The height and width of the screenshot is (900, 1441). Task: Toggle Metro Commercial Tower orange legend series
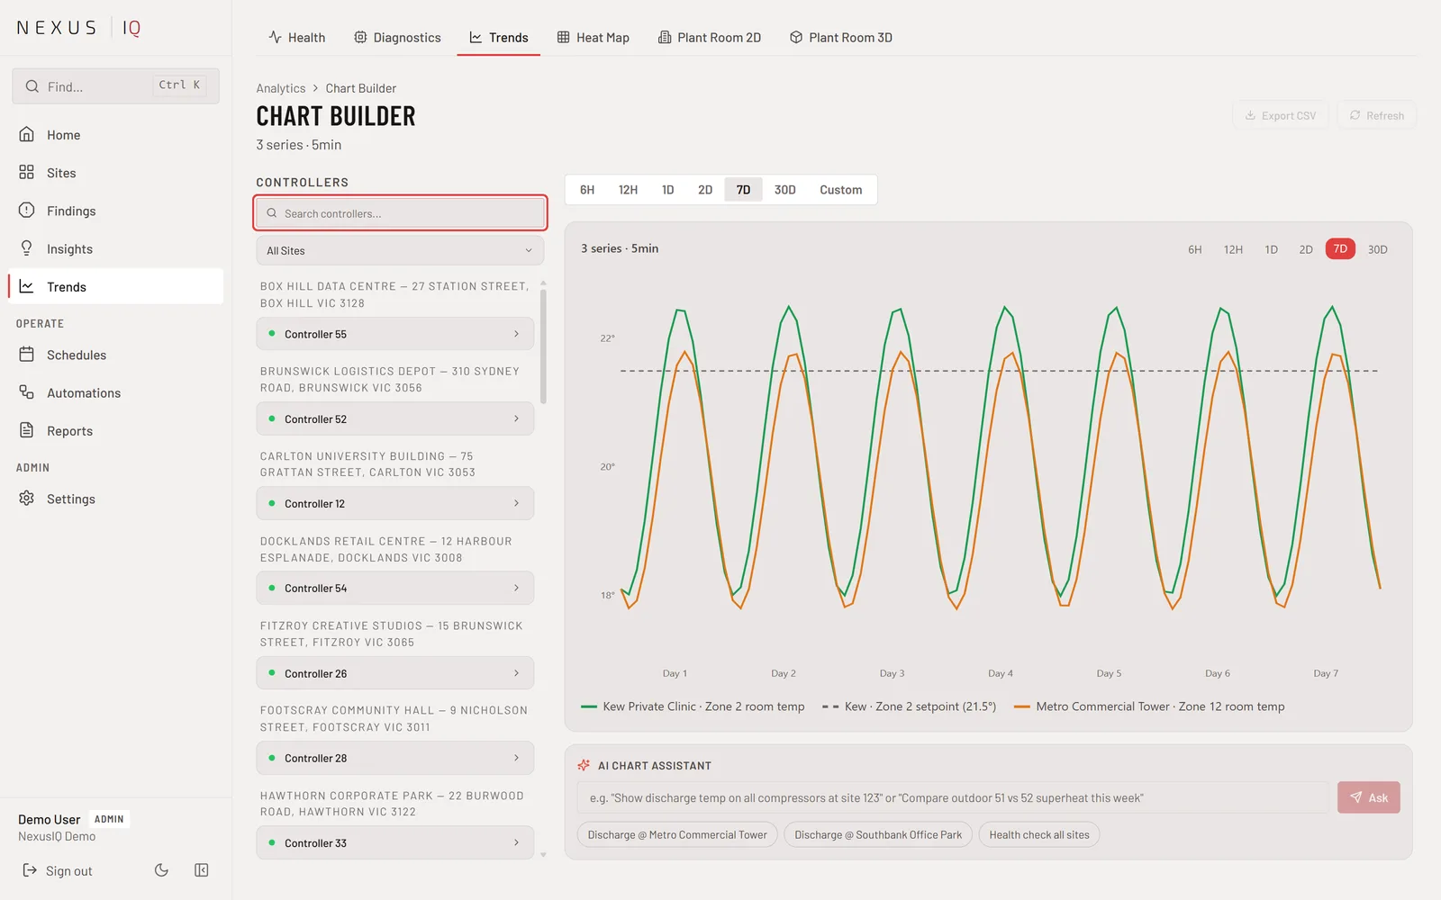1149,706
